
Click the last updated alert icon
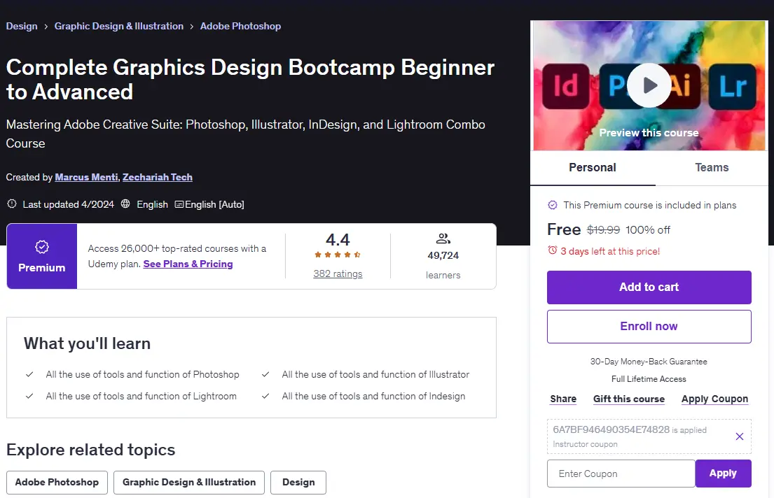12,204
